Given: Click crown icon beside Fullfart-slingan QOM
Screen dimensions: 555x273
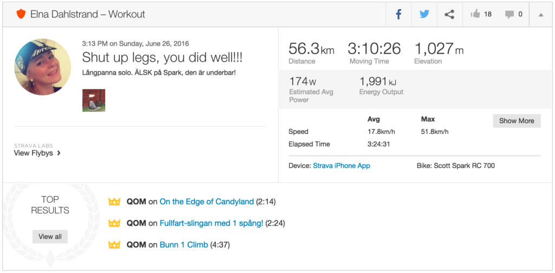Looking at the screenshot, I should [114, 223].
